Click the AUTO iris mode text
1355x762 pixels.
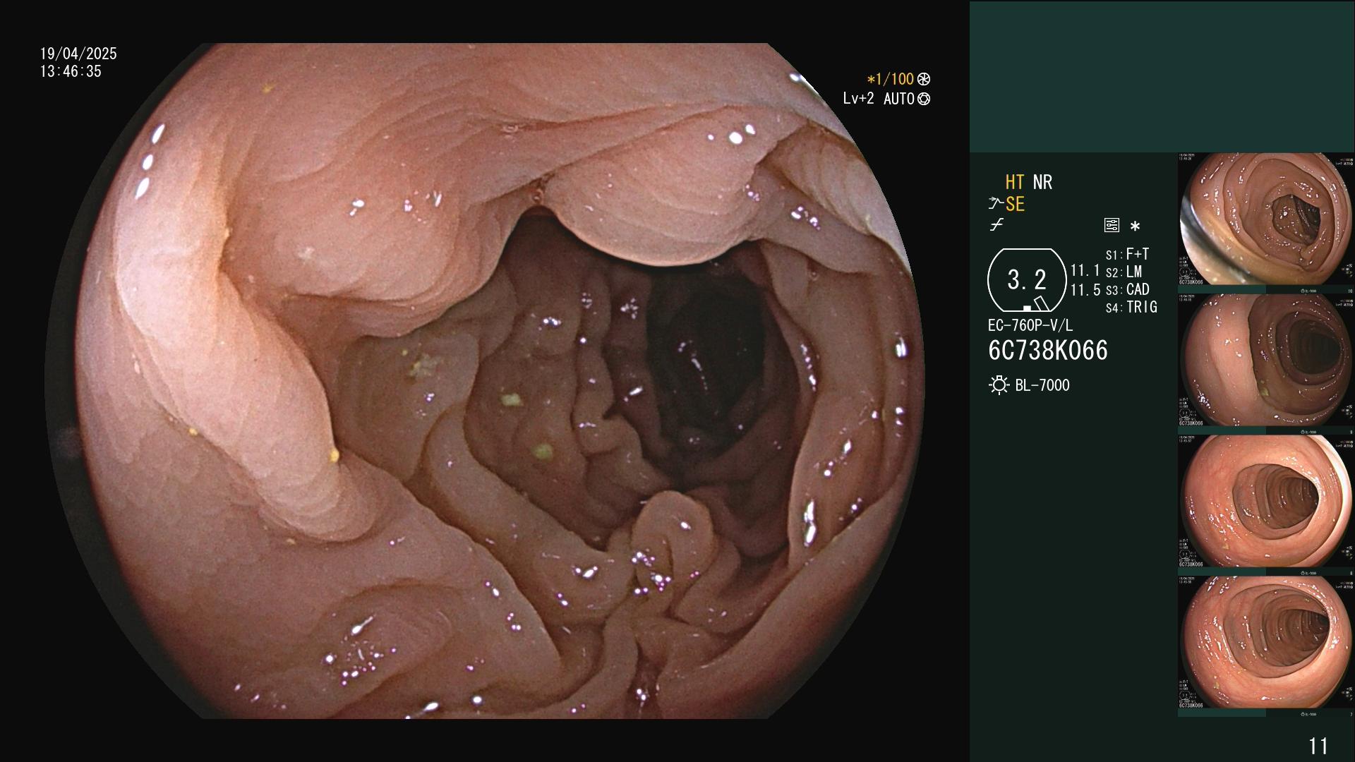(899, 99)
